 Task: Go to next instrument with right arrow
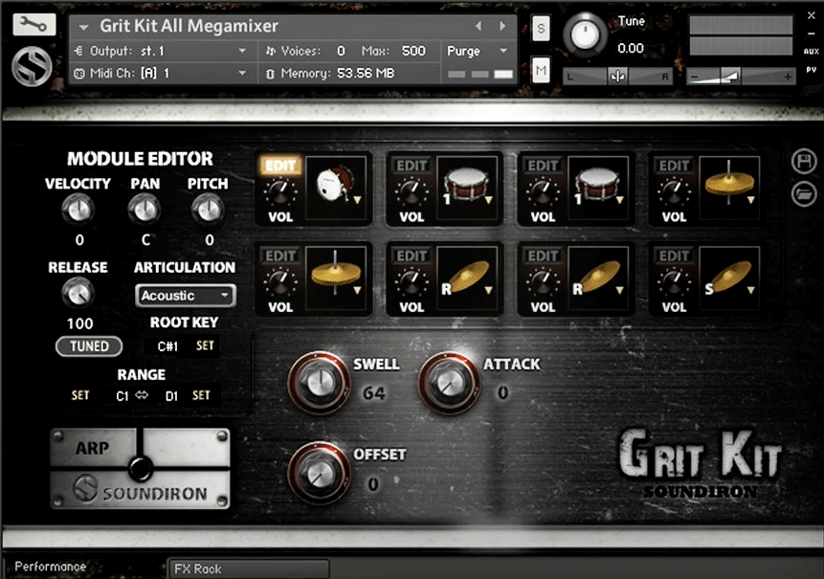[x=502, y=26]
